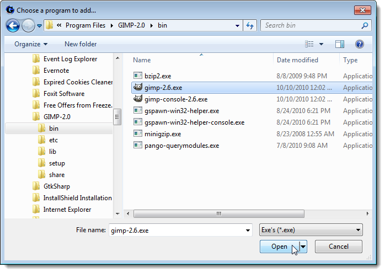
Task: Change your view icon
Action: point(309,44)
